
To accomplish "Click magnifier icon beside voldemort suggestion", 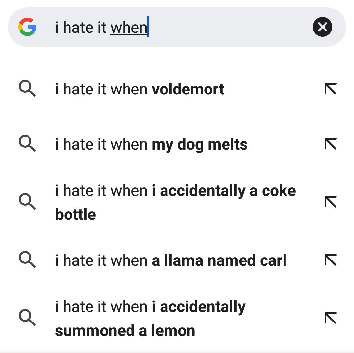I will (27, 88).
